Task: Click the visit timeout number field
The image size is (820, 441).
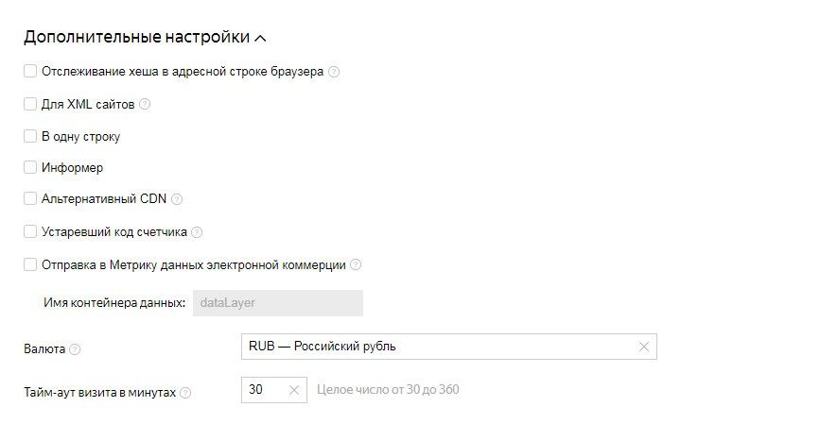Action: coord(263,390)
